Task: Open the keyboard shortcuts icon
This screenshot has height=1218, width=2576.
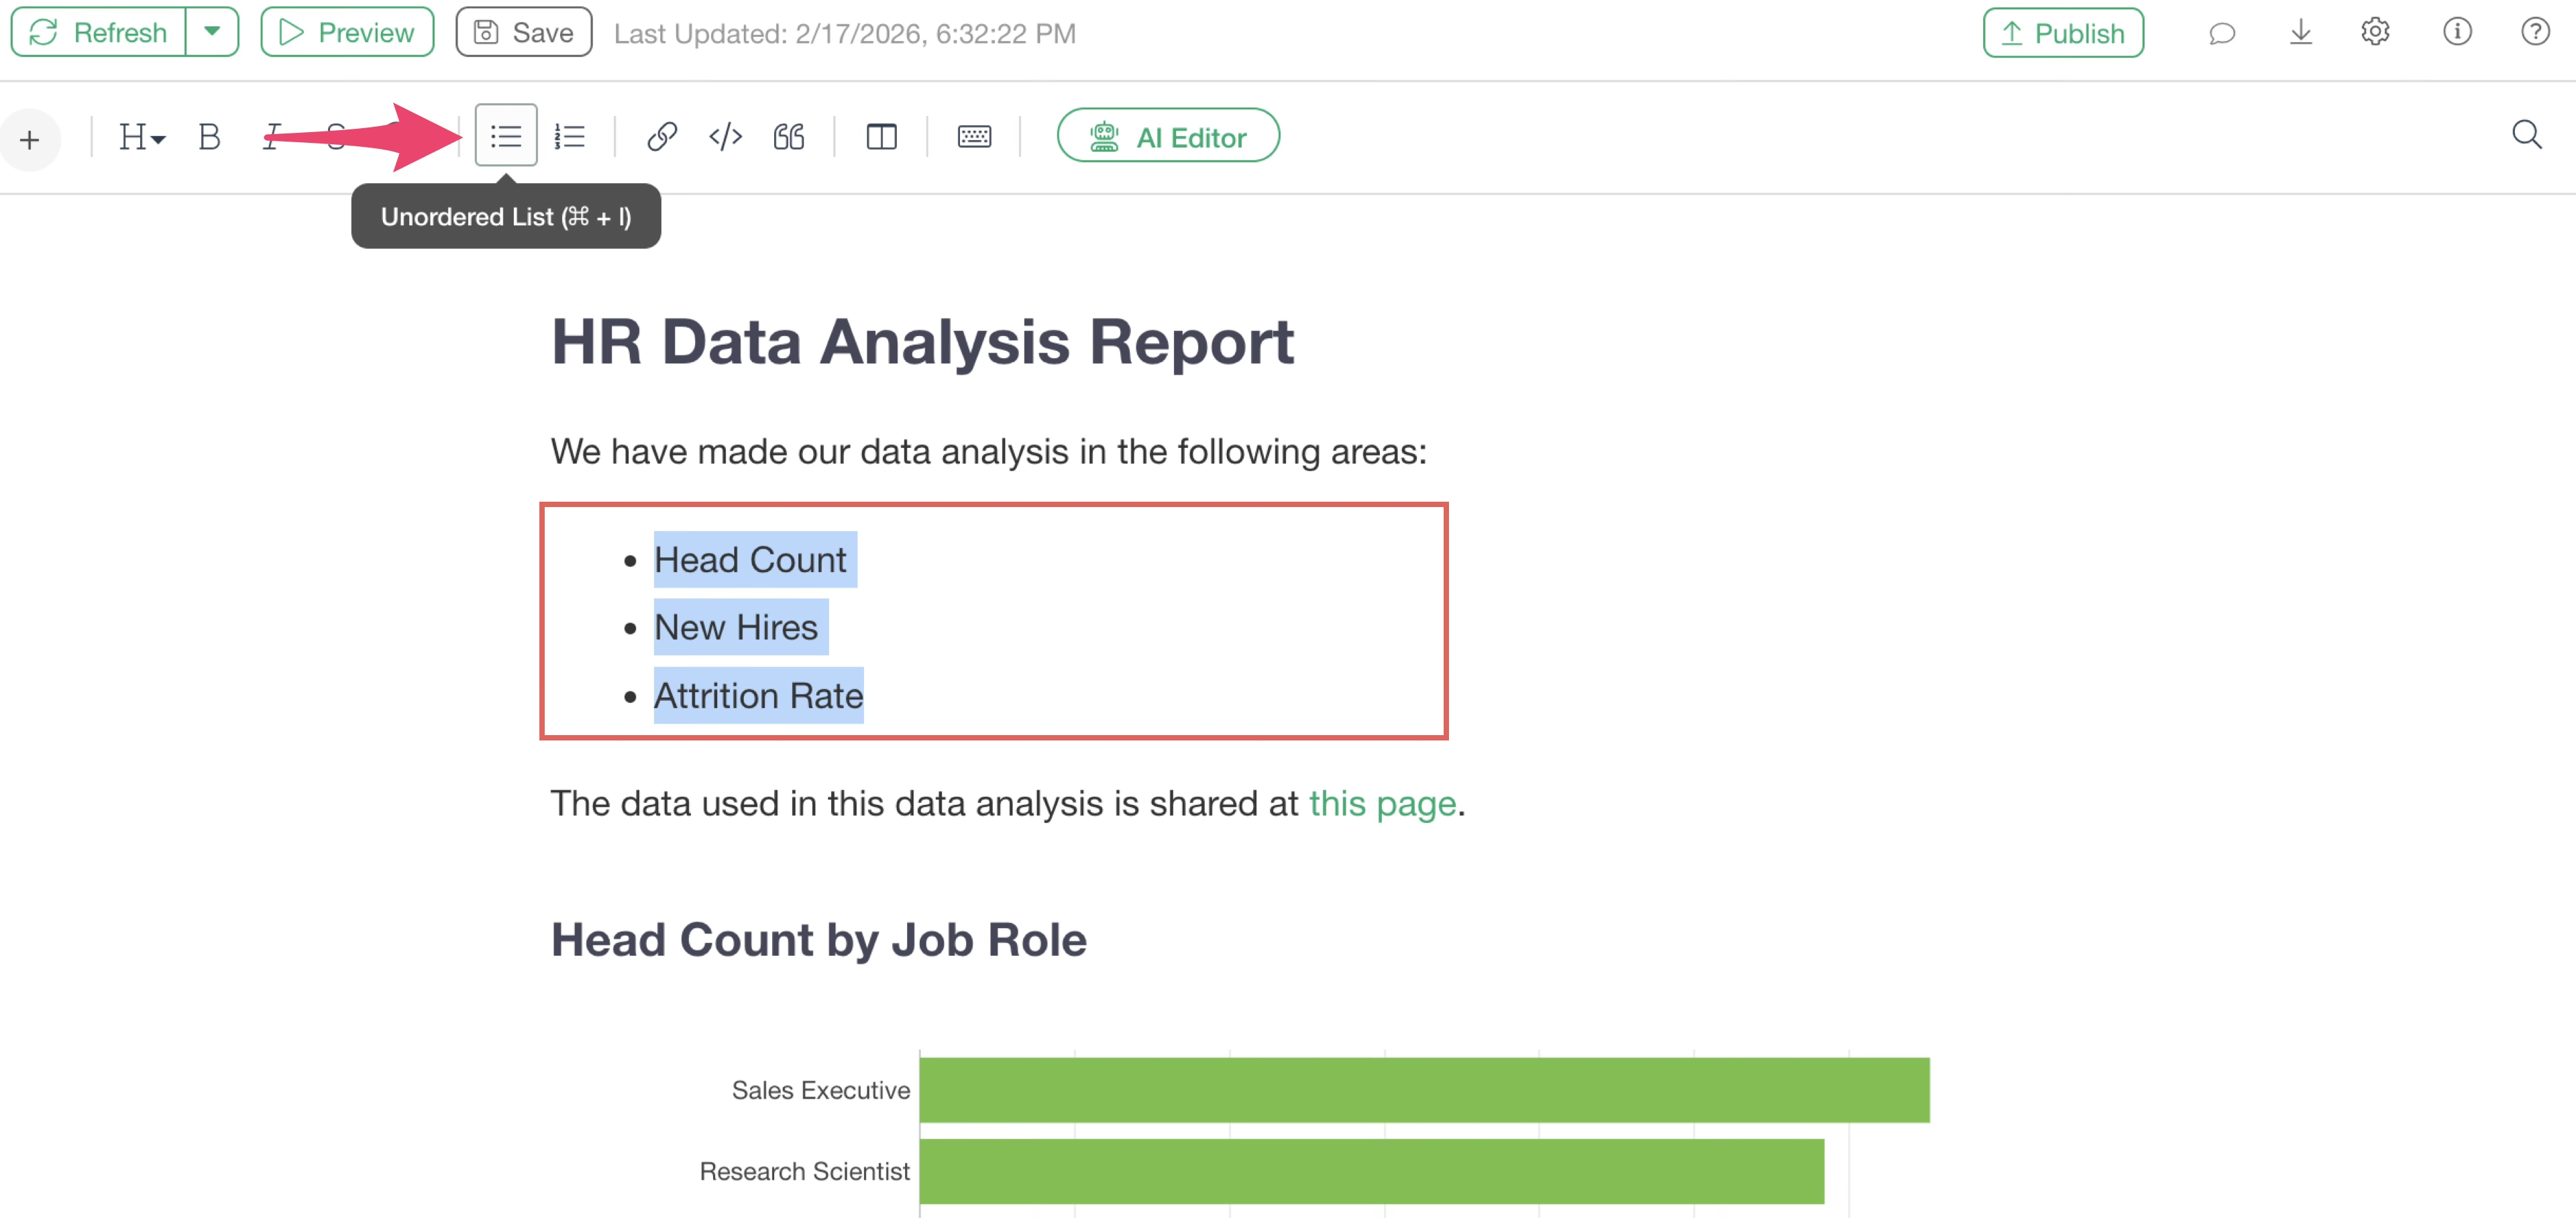Action: click(974, 136)
